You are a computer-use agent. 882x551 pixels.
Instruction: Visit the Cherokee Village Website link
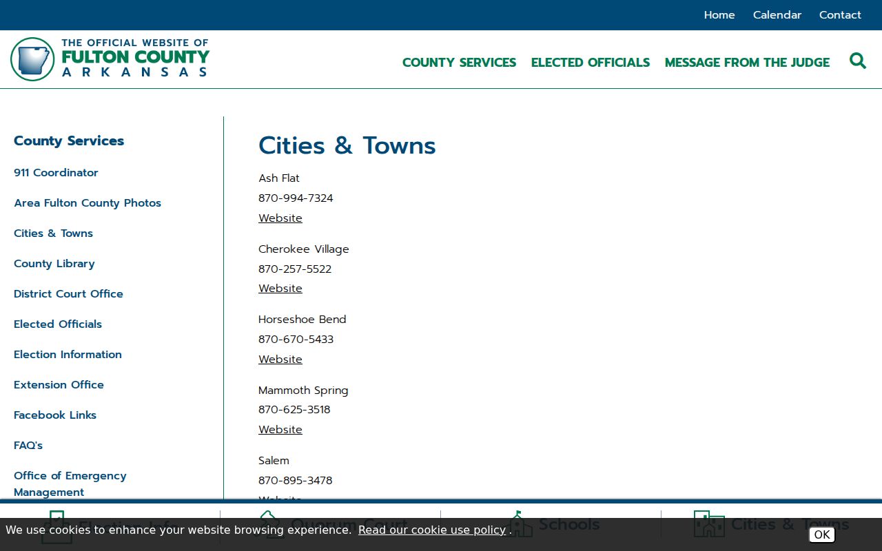tap(280, 289)
